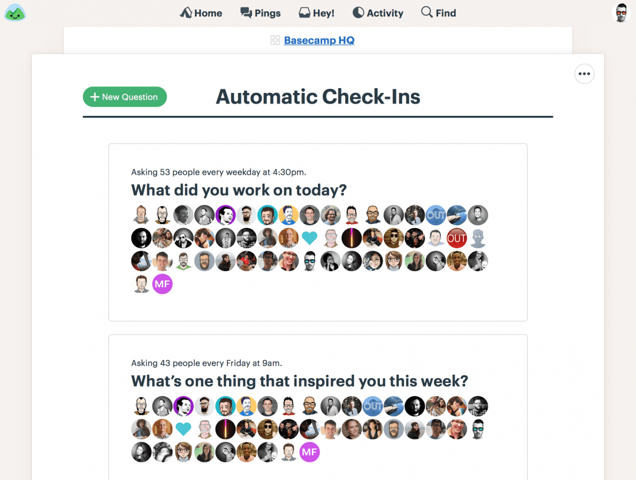Open the ellipsis options menu on the card
Screen dimensions: 636x480
pyautogui.click(x=584, y=74)
